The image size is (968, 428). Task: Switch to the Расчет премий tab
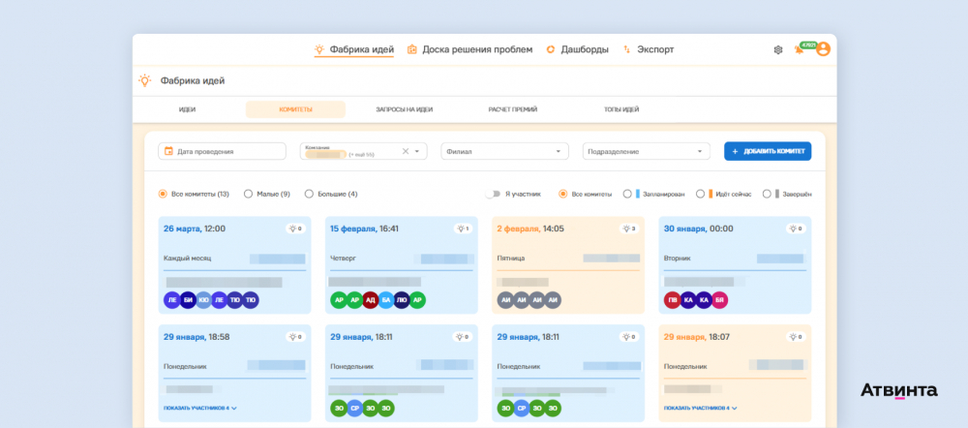512,109
